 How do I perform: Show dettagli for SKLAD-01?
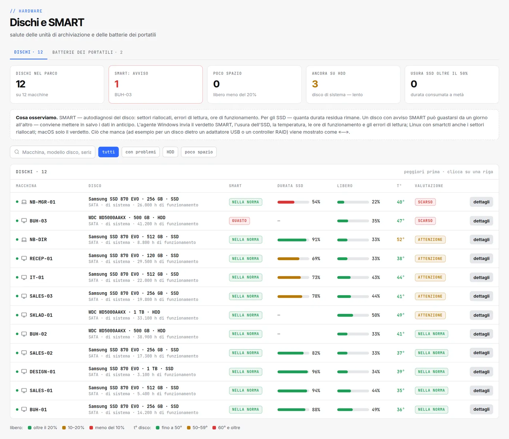point(481,315)
